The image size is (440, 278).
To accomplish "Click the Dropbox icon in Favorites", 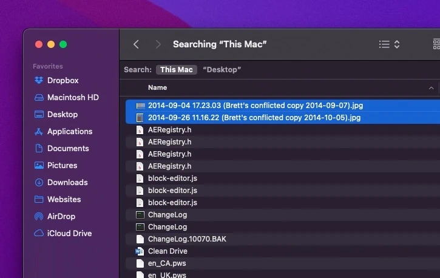I will [39, 81].
